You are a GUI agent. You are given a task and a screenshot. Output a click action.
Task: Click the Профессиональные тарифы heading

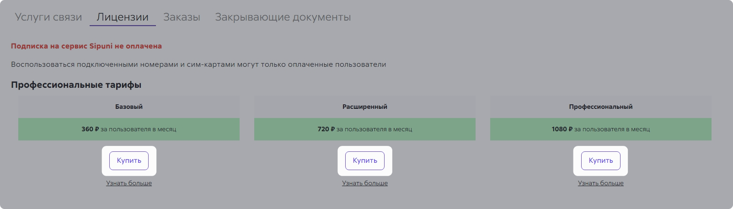tap(76, 85)
